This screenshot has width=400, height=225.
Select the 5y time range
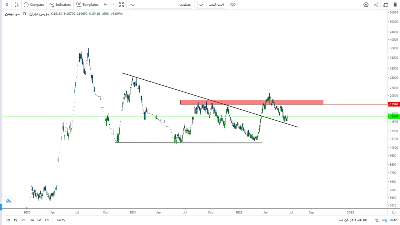pyautogui.click(x=8, y=220)
